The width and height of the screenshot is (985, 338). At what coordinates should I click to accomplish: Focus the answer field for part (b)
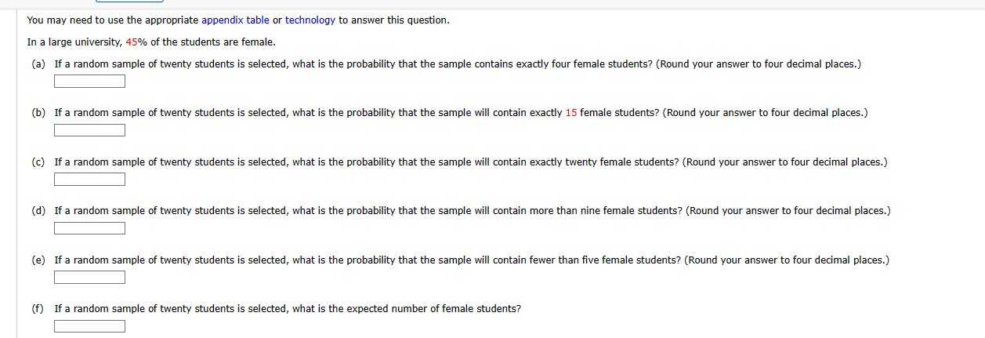coord(89,130)
